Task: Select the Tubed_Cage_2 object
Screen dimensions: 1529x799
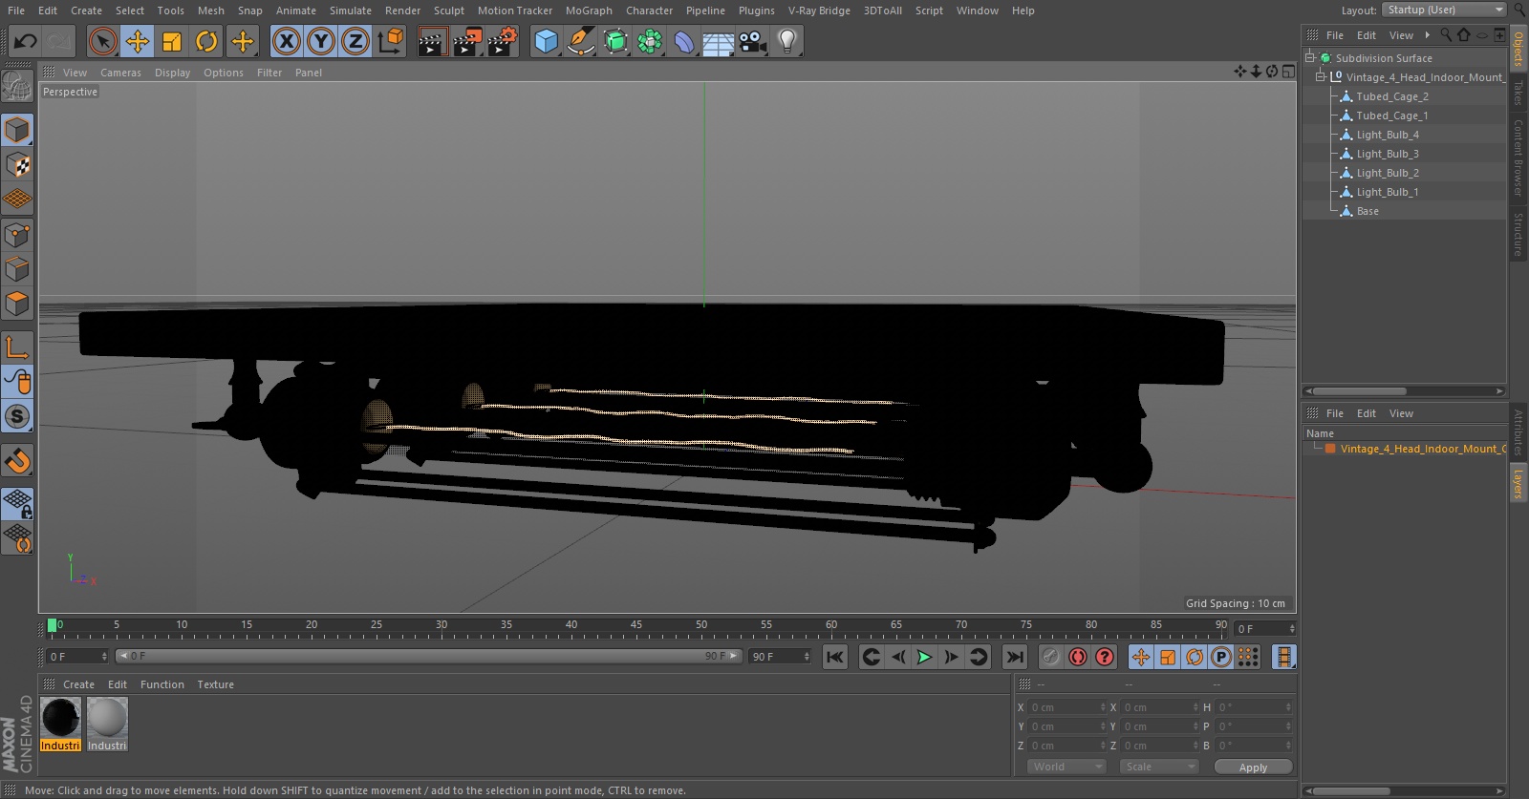Action: point(1391,96)
